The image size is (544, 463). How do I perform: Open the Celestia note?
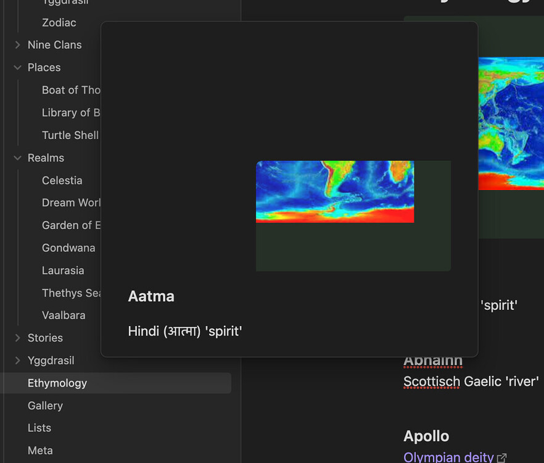pos(62,180)
